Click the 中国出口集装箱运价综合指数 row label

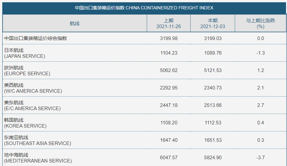point(35,38)
